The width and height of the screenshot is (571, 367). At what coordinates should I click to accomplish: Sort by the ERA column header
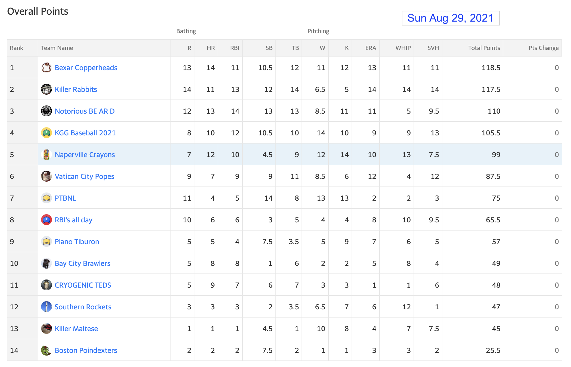(x=371, y=48)
